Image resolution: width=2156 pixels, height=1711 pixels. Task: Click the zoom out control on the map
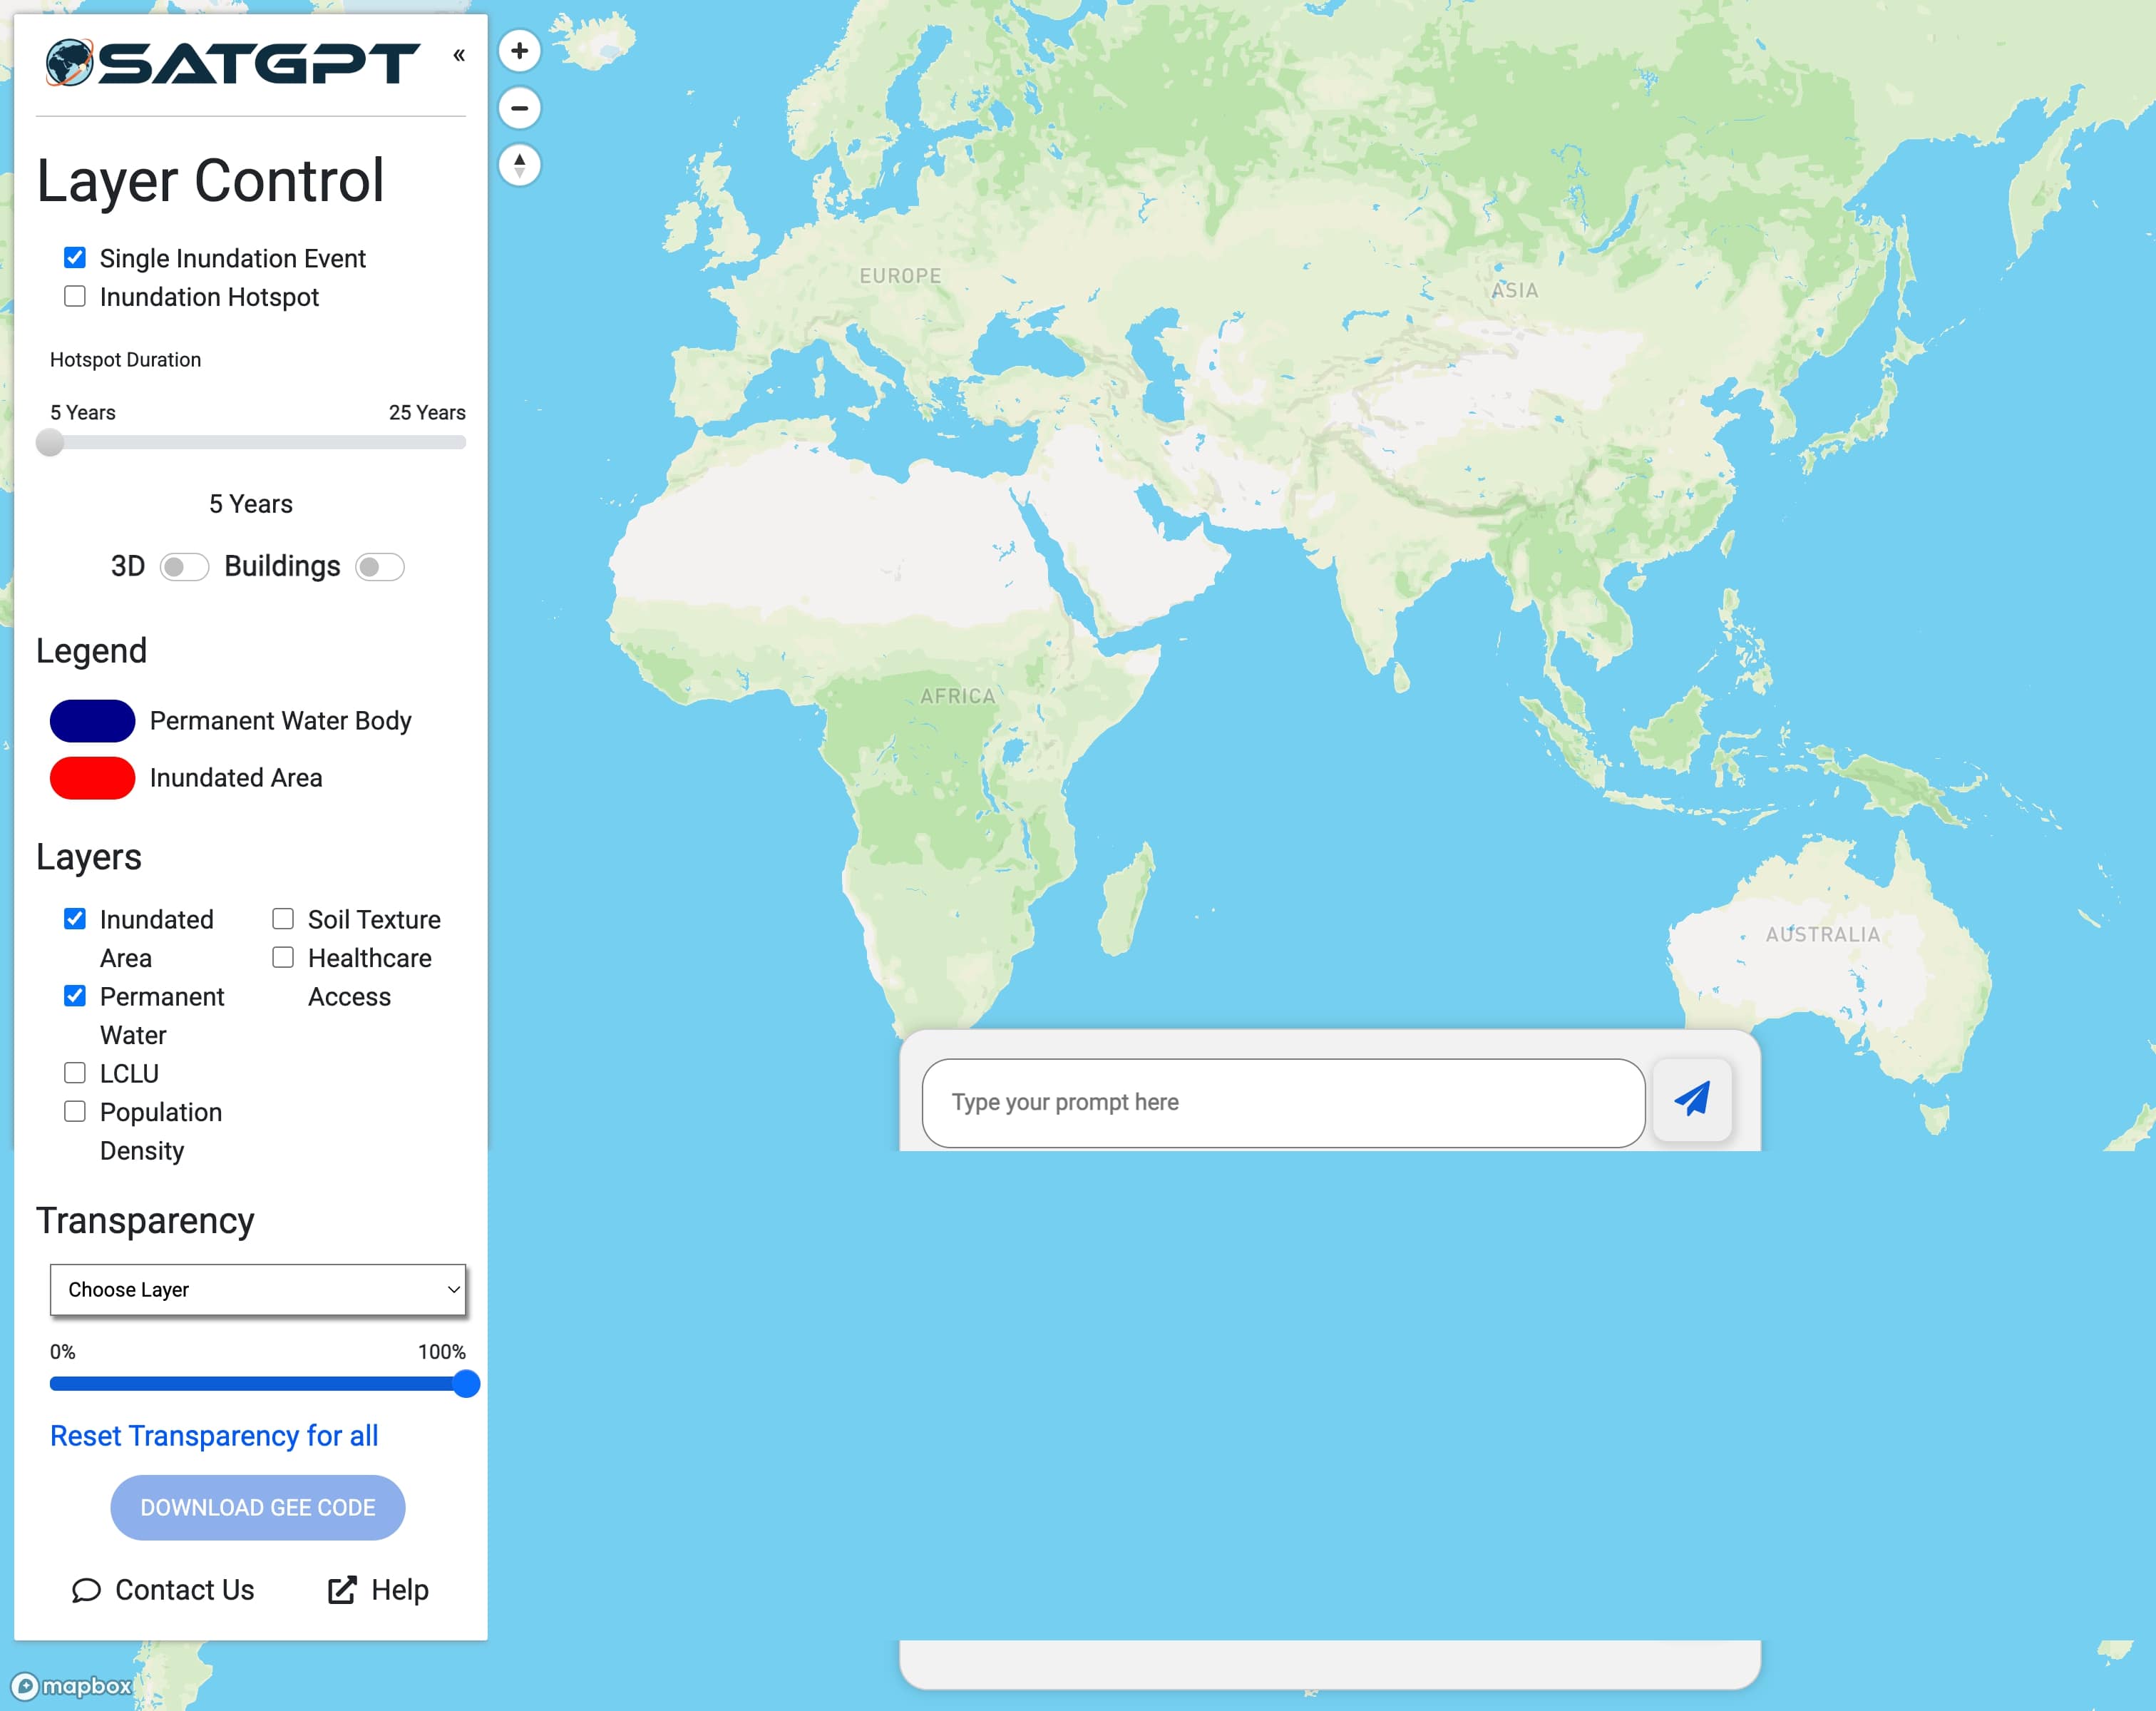click(x=519, y=107)
